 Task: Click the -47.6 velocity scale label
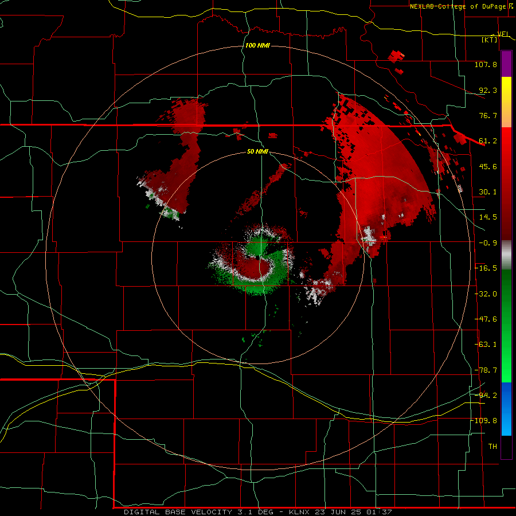pyautogui.click(x=486, y=319)
